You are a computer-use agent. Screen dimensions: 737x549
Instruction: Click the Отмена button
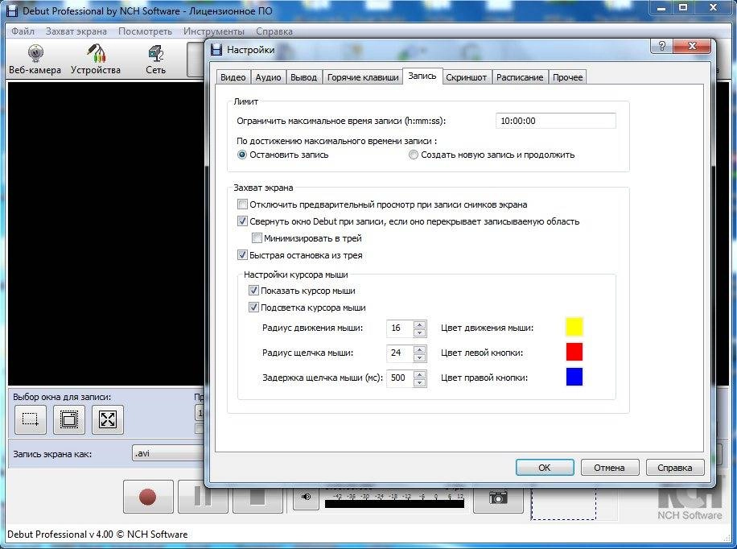click(610, 468)
